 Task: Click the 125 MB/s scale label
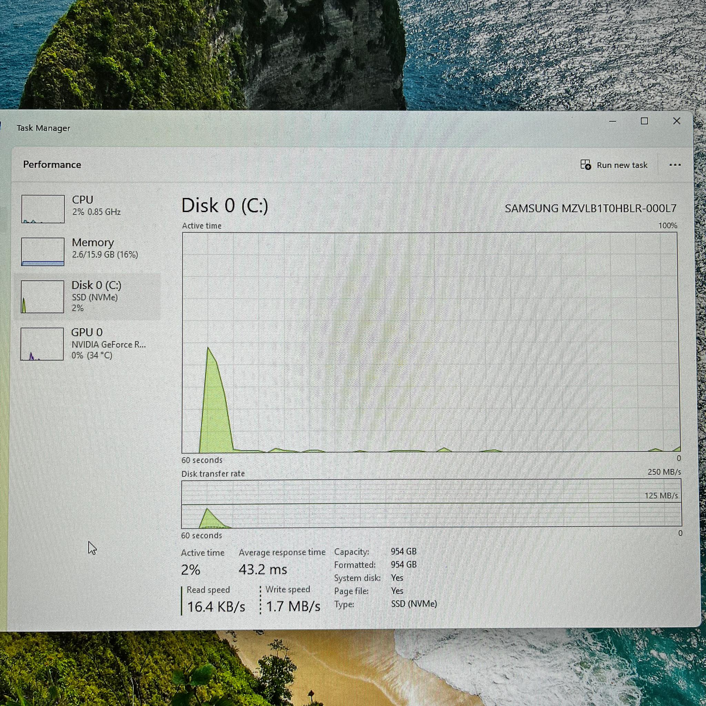click(661, 496)
